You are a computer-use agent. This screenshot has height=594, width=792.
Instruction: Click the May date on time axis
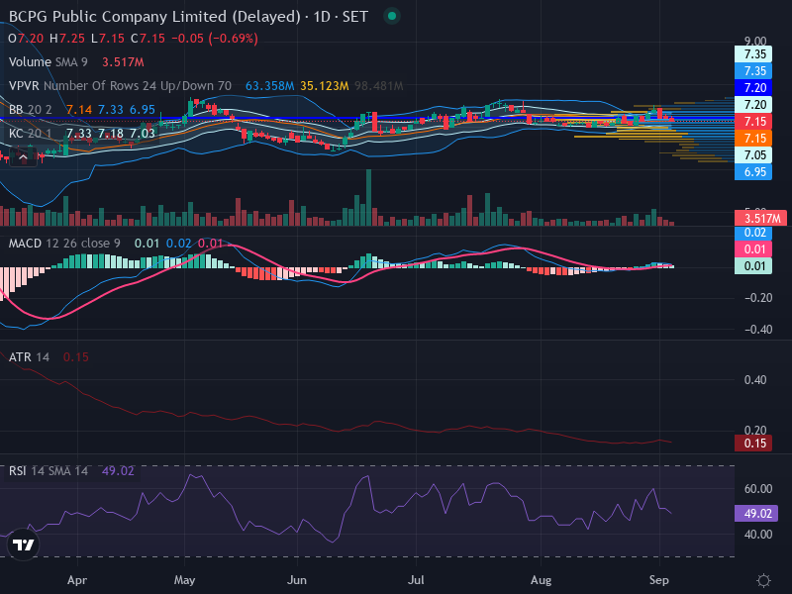(x=184, y=580)
